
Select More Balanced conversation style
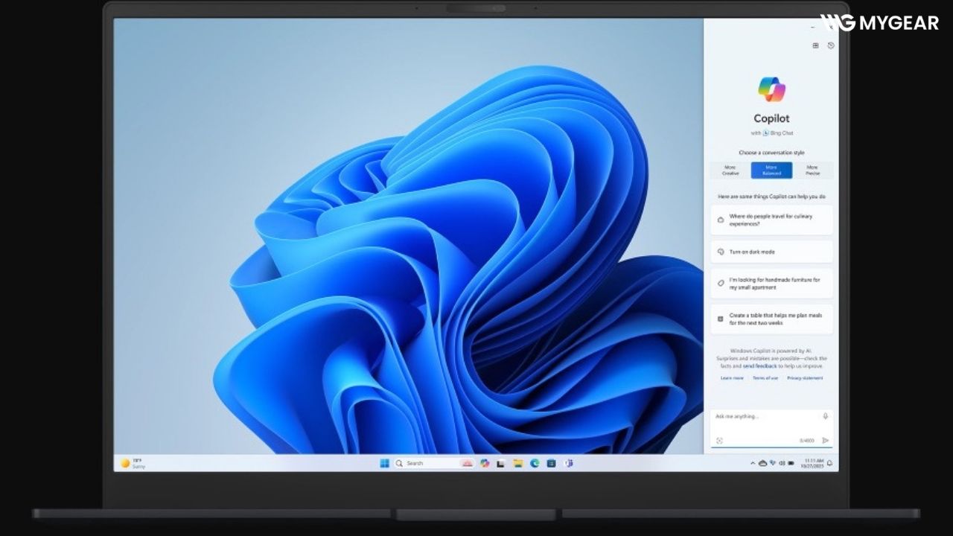771,170
